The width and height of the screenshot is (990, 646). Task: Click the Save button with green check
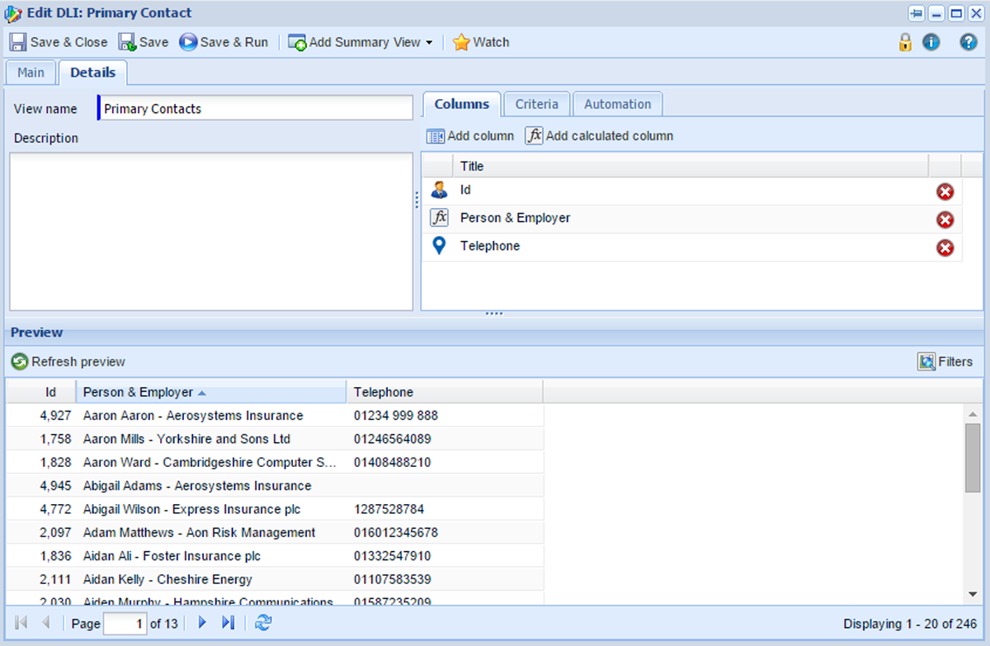(144, 42)
